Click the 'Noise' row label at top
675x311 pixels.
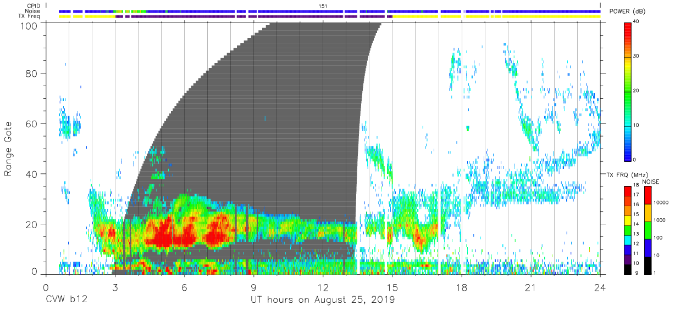click(33, 11)
